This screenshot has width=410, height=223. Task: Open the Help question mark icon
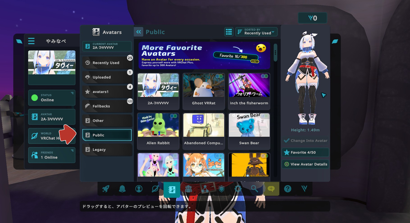click(288, 189)
